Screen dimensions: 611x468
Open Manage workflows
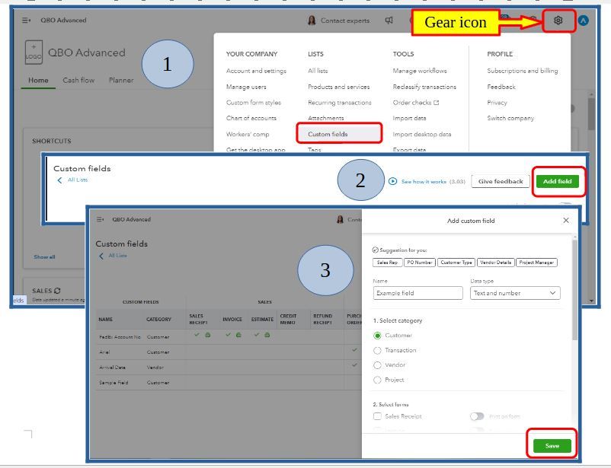(x=420, y=71)
